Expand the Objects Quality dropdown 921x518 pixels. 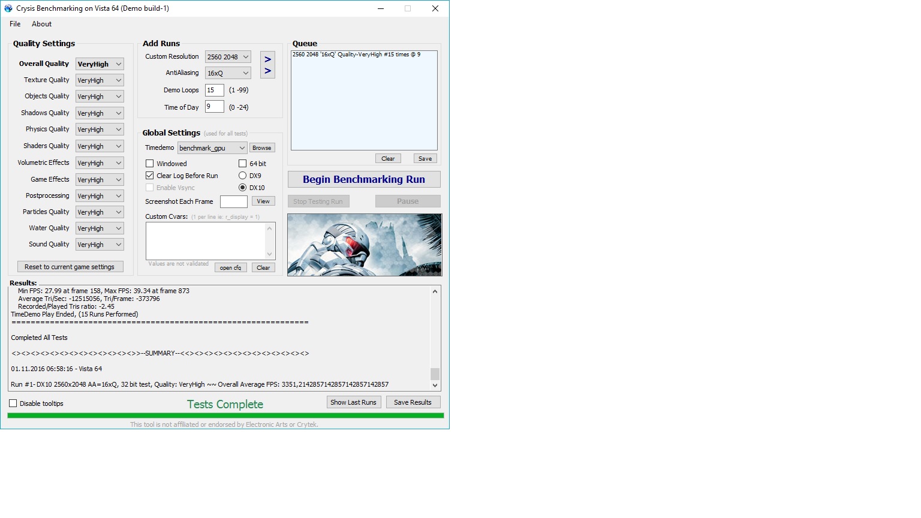[100, 97]
